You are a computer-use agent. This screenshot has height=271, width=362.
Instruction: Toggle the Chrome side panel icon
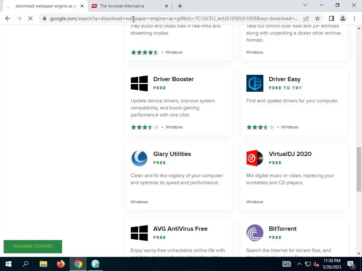(332, 18)
